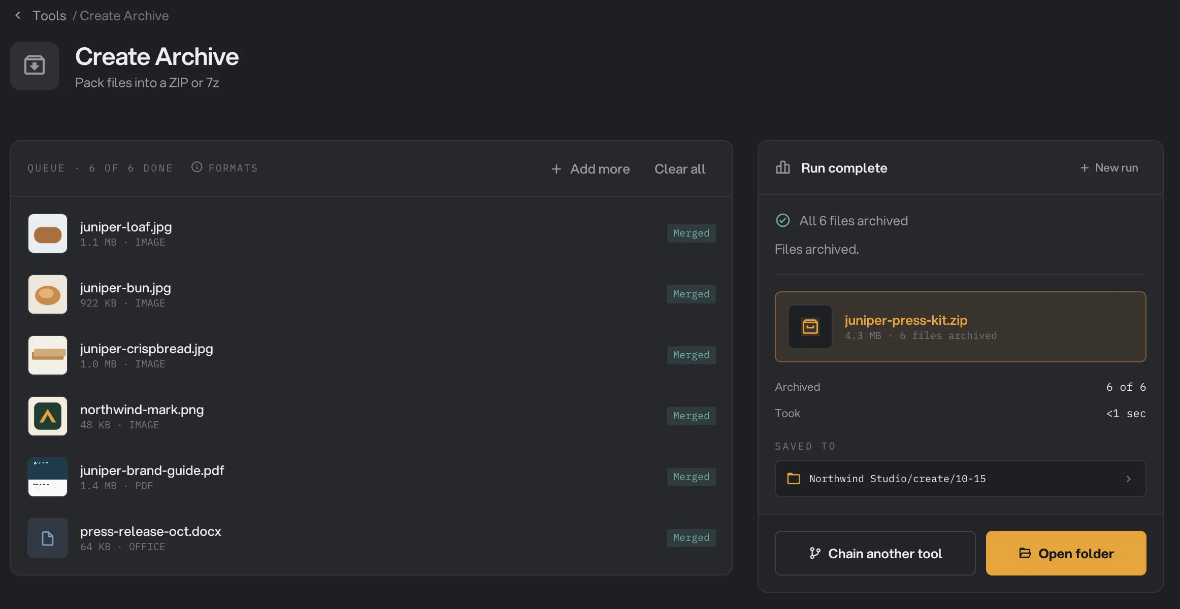This screenshot has width=1180, height=609.
Task: Click the juniper-loaf.jpg file name
Action: click(126, 227)
